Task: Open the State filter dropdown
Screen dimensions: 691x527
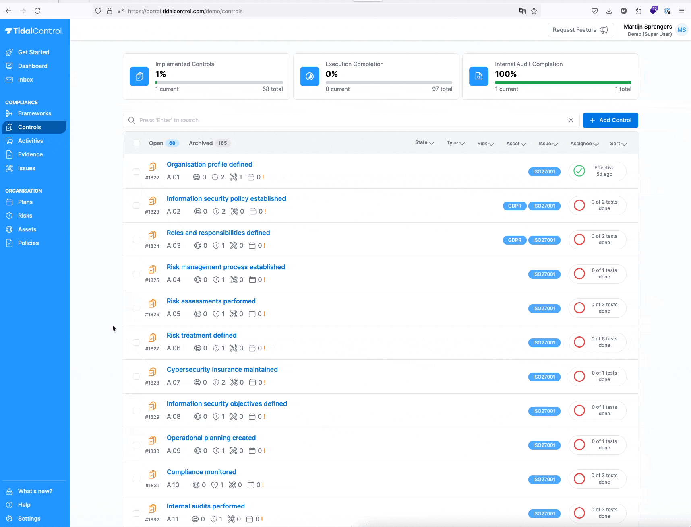Action: (424, 142)
